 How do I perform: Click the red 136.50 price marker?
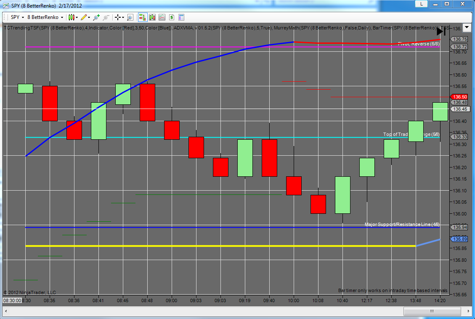(459, 97)
